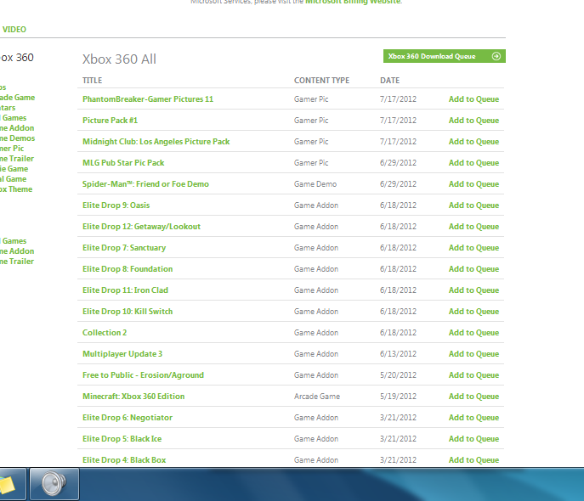
Task: Open Elite Drop 7: Sanctuary link
Action: point(124,247)
